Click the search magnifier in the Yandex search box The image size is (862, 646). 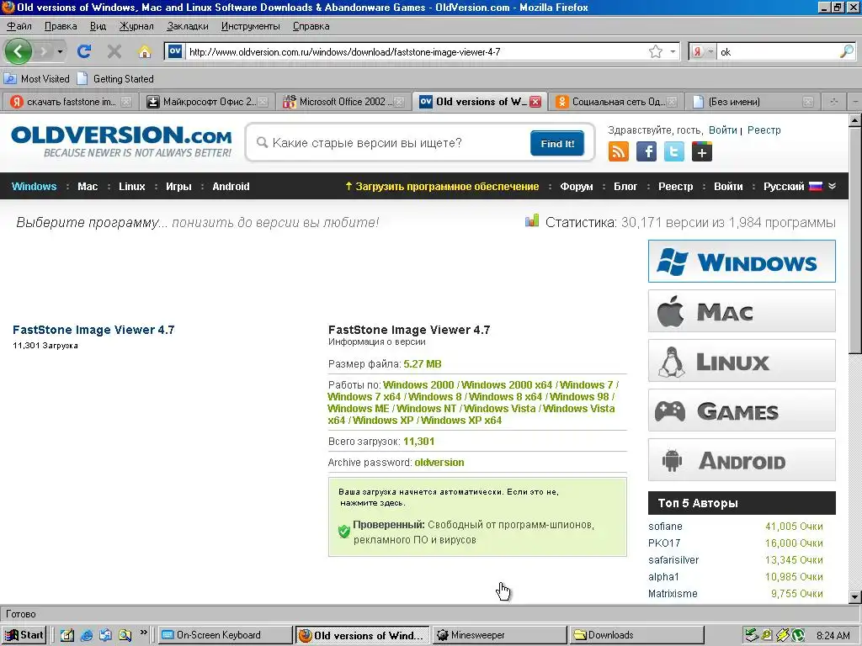pyautogui.click(x=847, y=51)
